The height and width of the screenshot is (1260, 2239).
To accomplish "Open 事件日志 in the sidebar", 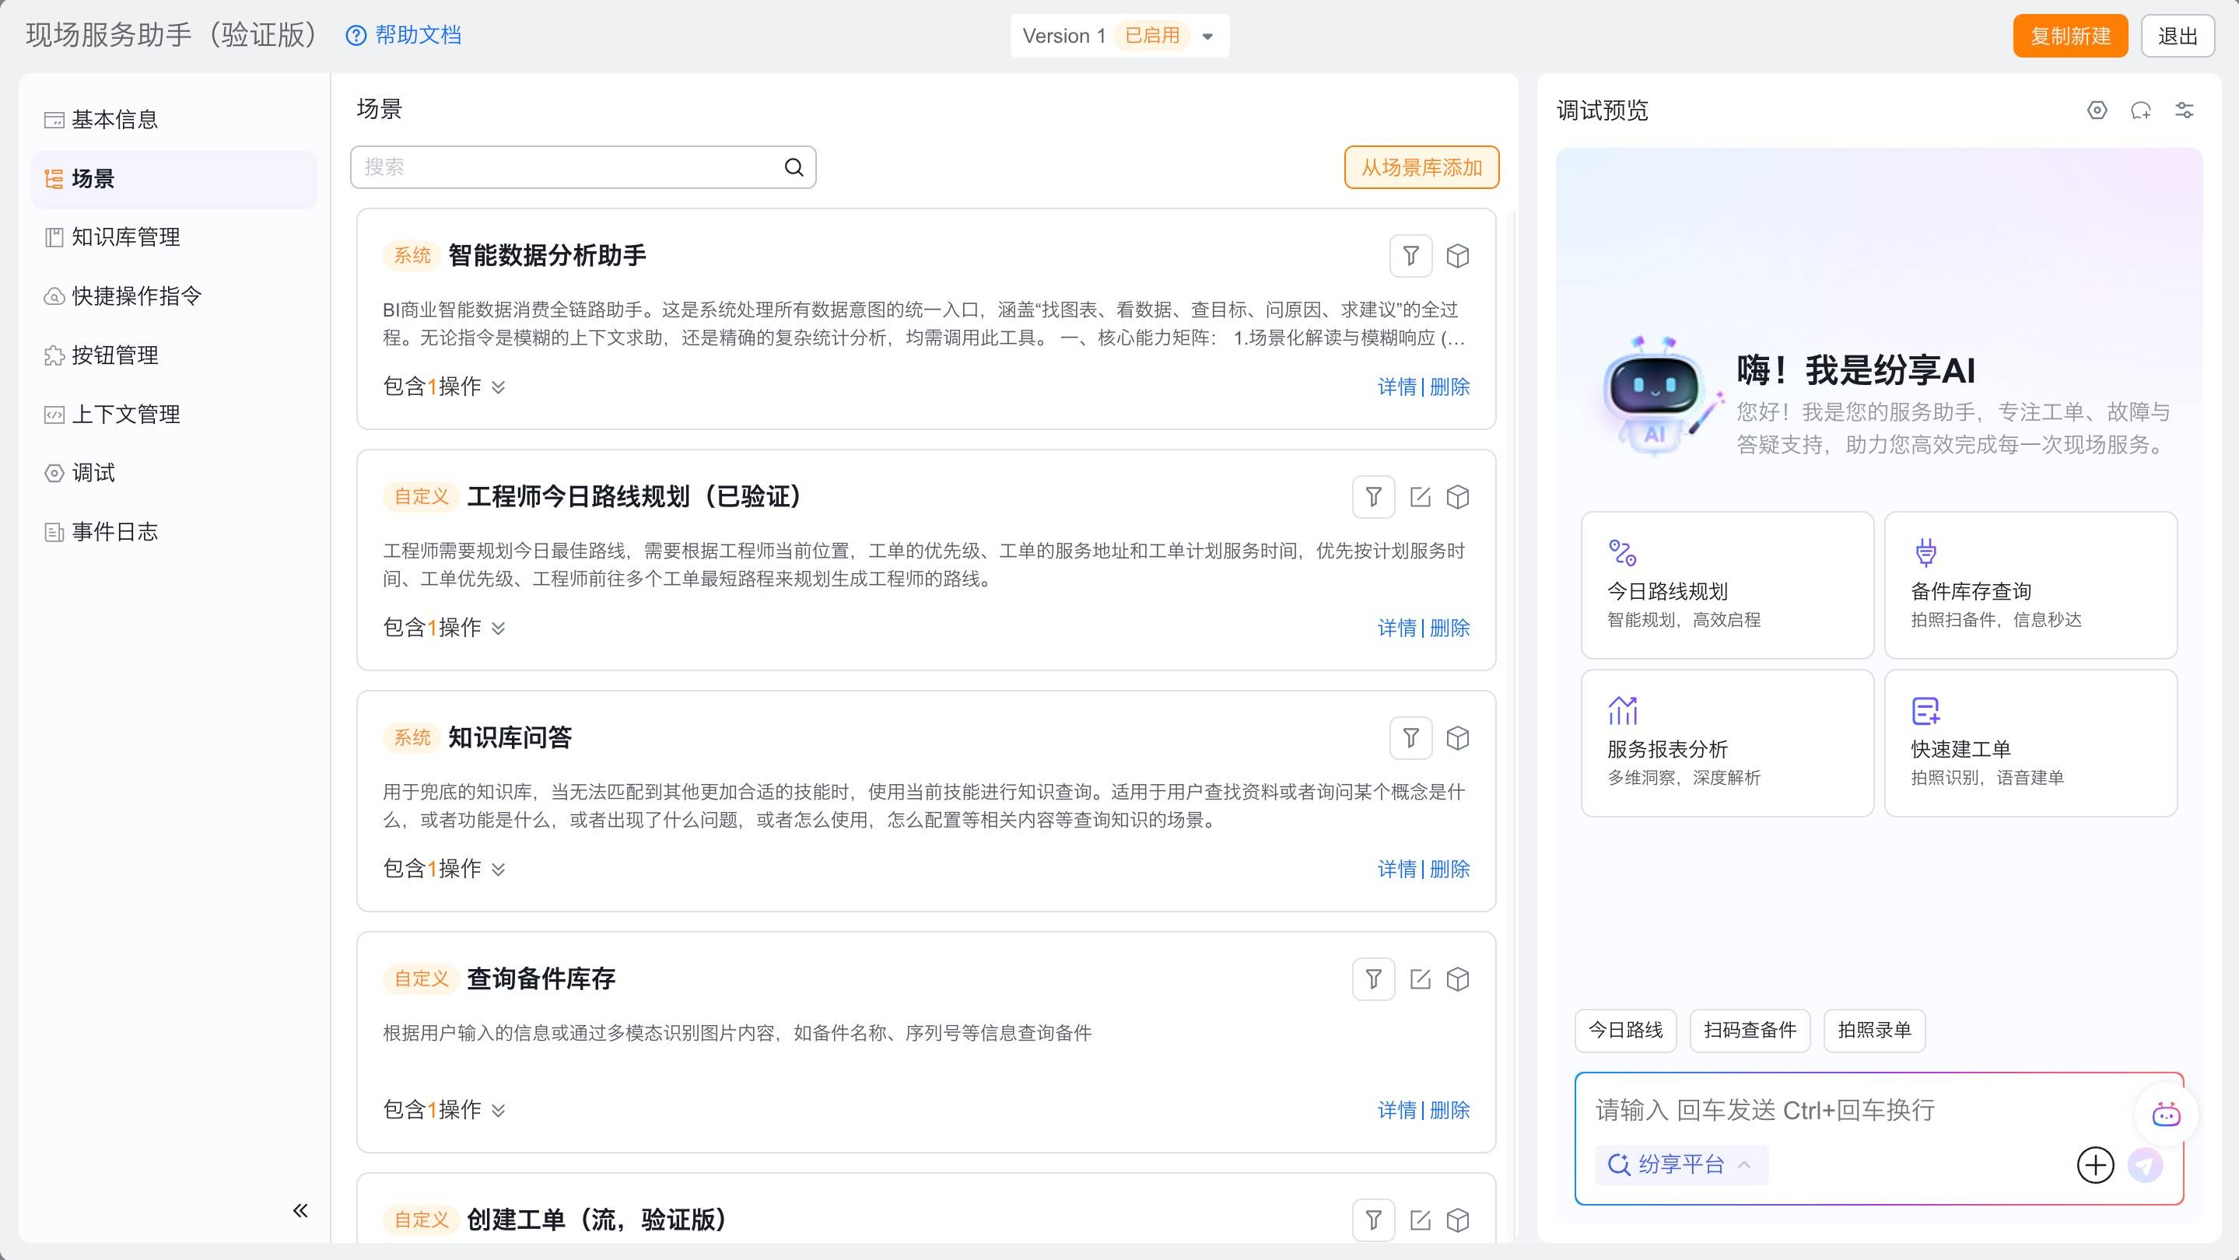I will (114, 532).
